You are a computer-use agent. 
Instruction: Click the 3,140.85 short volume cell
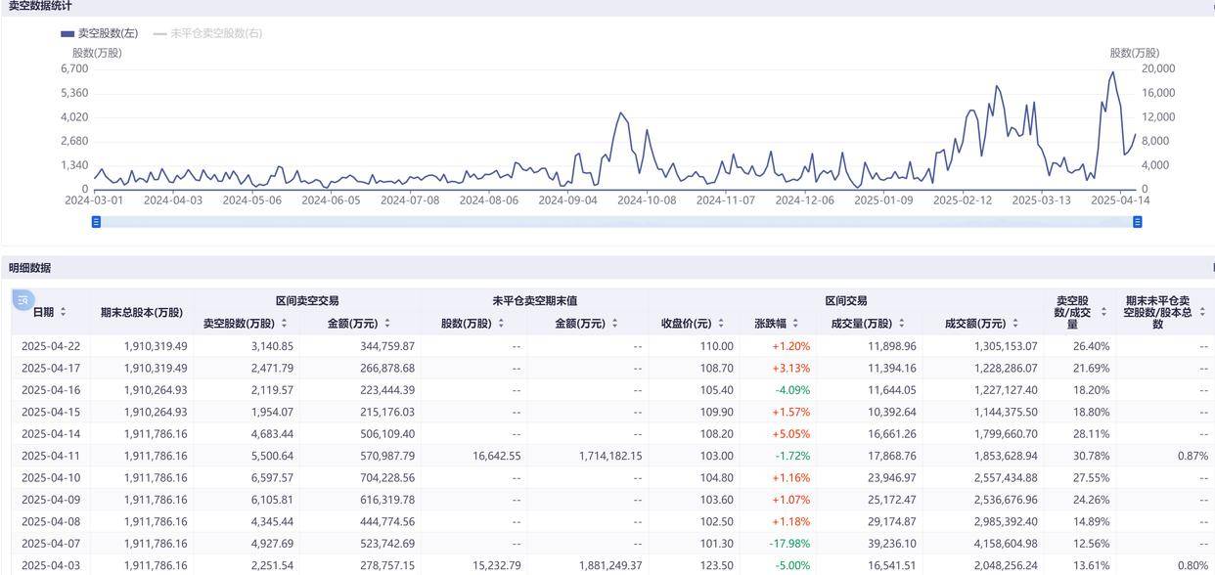(x=272, y=346)
